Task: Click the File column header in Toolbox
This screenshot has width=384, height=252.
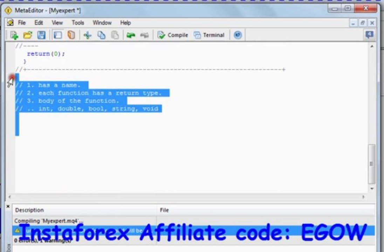Action: [266, 210]
